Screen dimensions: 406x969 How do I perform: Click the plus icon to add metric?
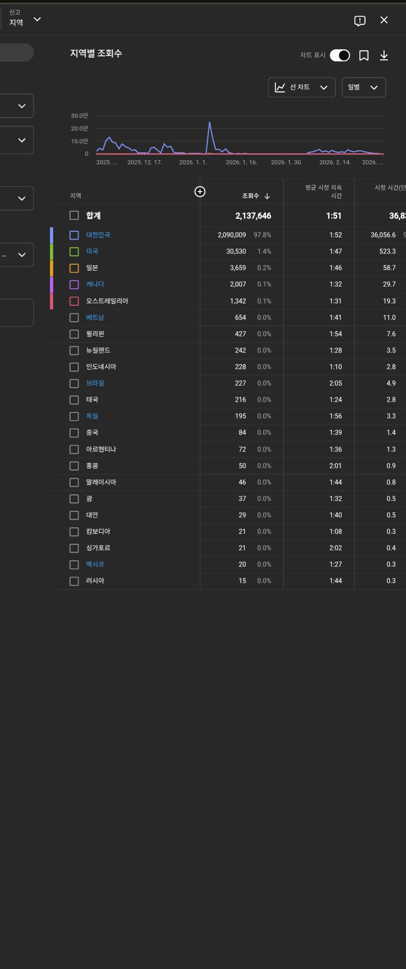coord(200,192)
